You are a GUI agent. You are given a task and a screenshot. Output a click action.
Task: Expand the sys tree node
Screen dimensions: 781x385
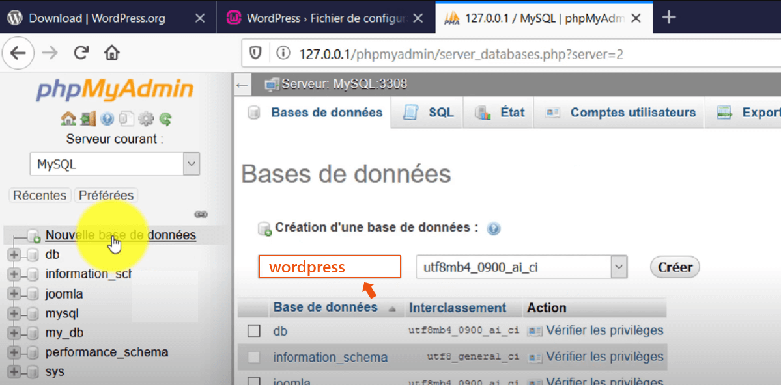14,371
